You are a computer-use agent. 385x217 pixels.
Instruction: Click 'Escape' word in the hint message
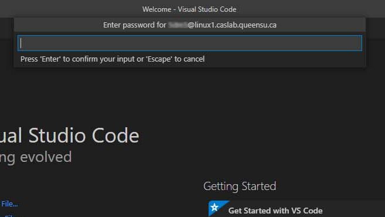click(x=159, y=59)
